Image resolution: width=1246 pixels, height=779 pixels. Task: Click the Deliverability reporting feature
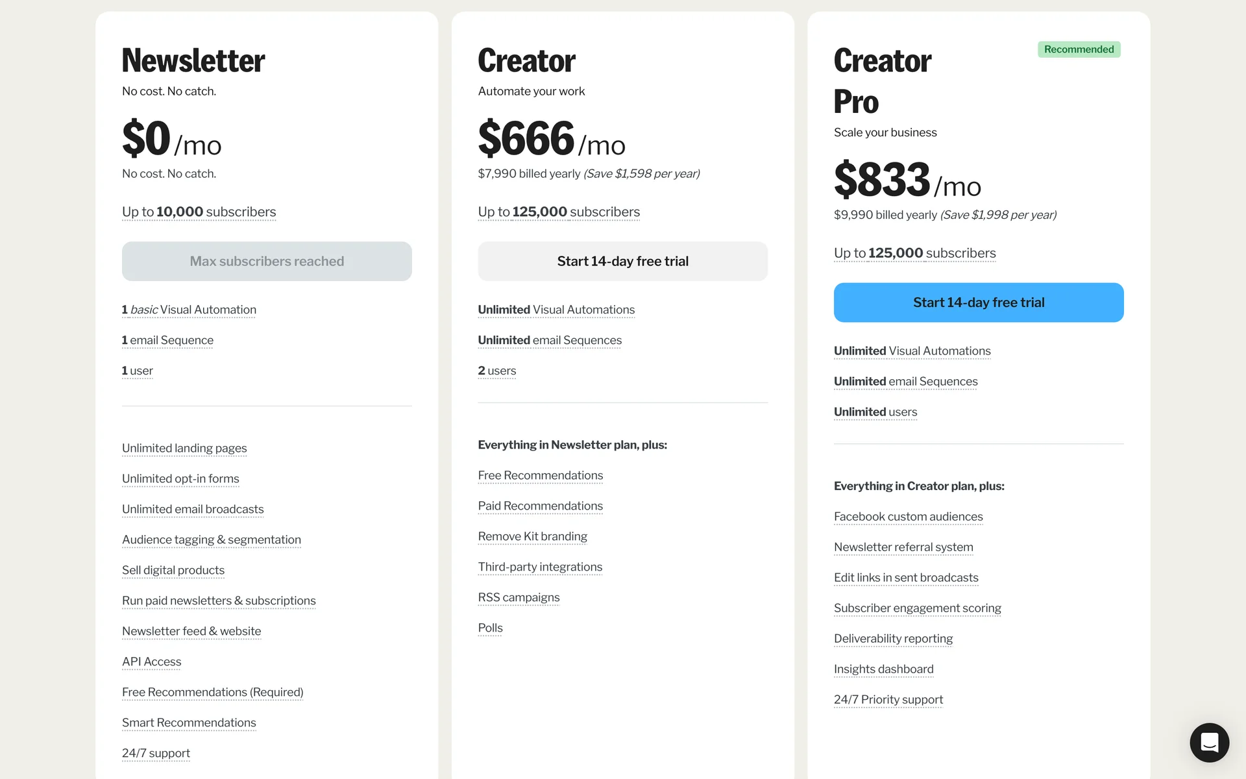pos(893,639)
